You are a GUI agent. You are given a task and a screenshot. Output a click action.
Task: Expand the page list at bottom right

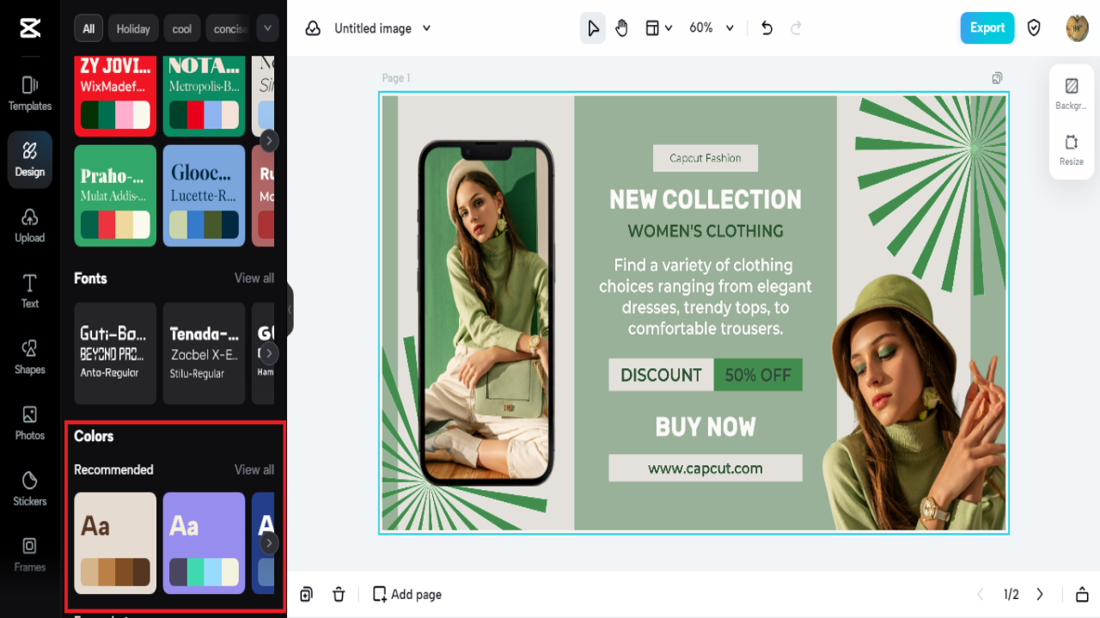coord(1082,594)
